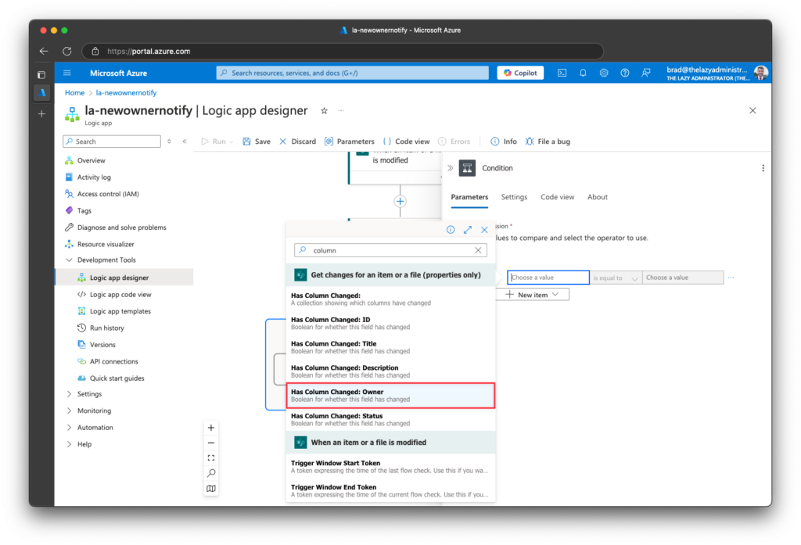801x545 pixels.
Task: Open the Azure portal hamburger menu
Action: click(67, 73)
